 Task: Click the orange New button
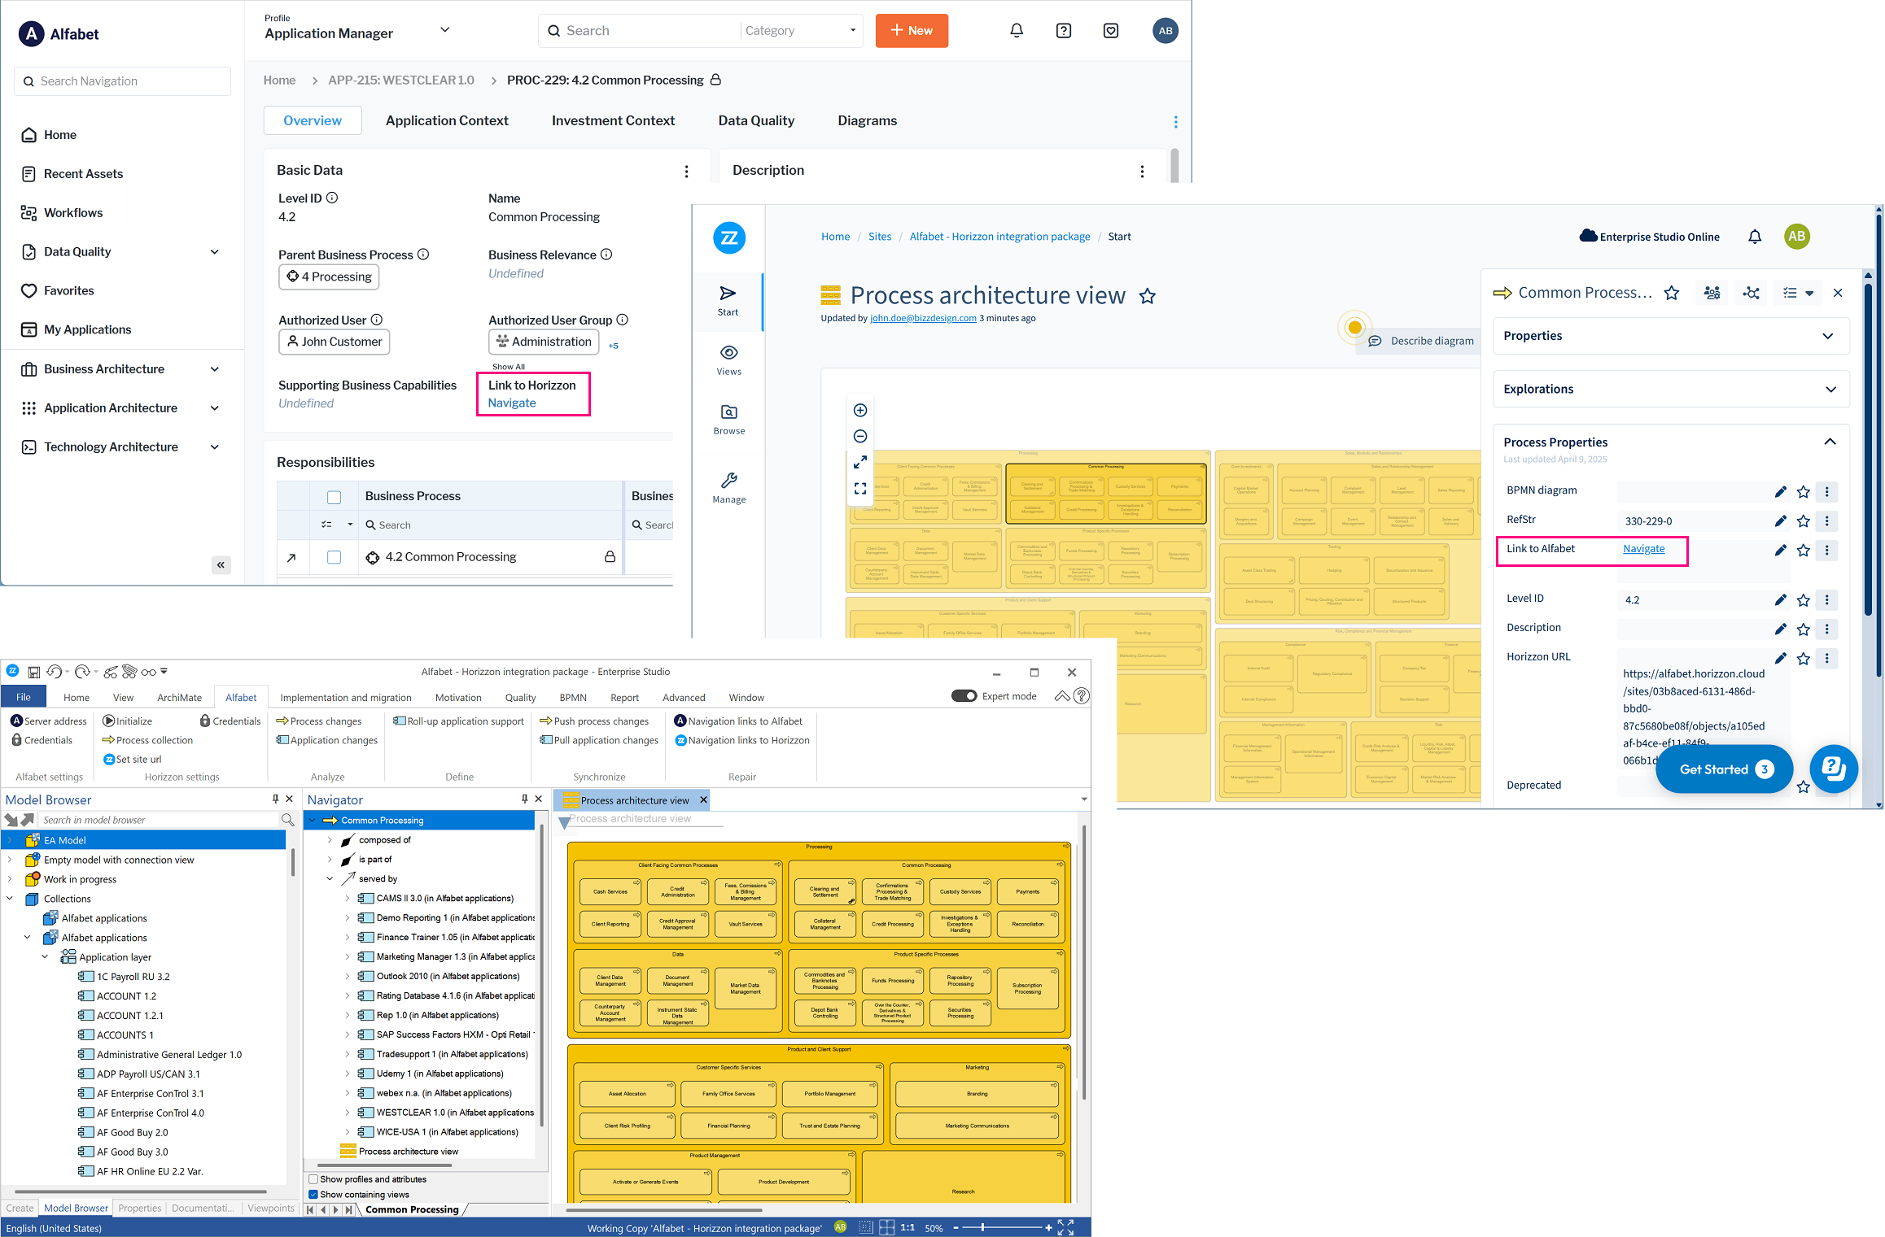click(x=912, y=31)
